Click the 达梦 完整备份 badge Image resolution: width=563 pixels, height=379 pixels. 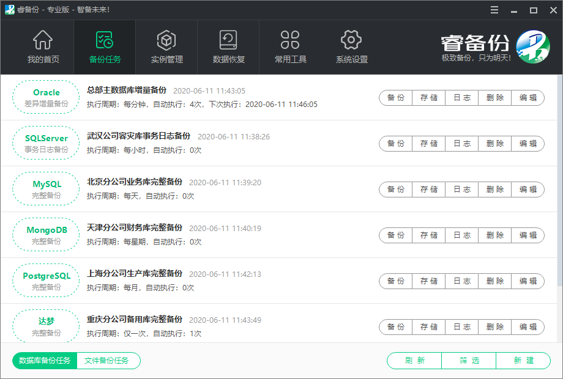click(46, 326)
